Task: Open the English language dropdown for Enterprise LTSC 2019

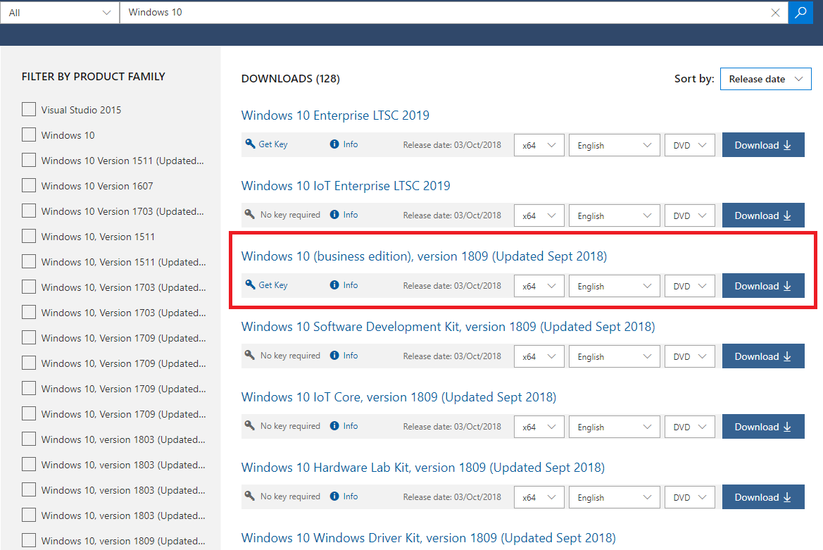Action: 614,145
